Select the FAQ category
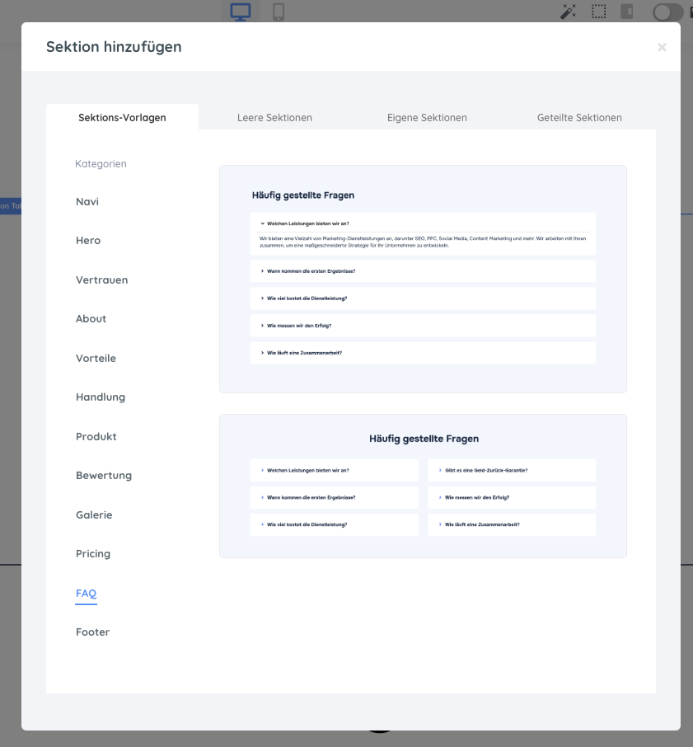 (87, 593)
